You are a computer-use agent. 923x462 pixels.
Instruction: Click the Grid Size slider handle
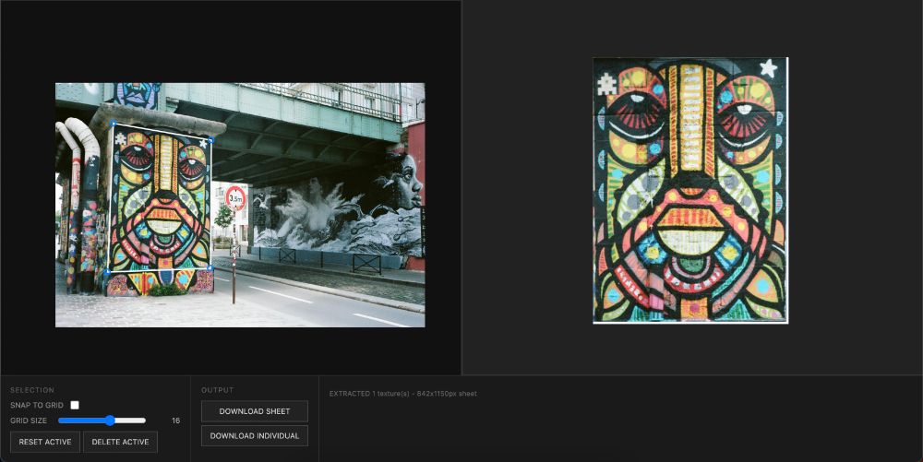(110, 421)
